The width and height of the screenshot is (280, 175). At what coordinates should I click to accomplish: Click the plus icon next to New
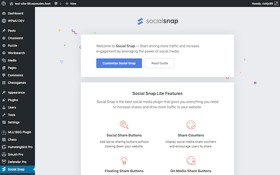pos(67,4)
